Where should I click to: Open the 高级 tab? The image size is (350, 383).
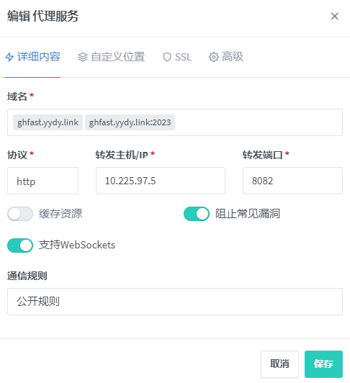point(226,57)
